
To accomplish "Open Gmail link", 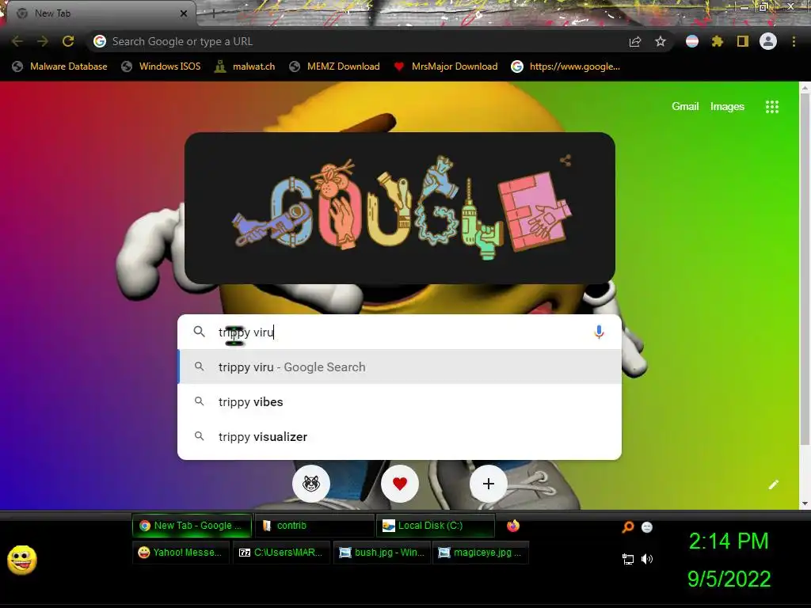I will click(x=685, y=107).
